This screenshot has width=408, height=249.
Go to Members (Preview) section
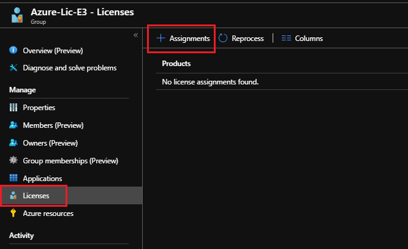53,125
